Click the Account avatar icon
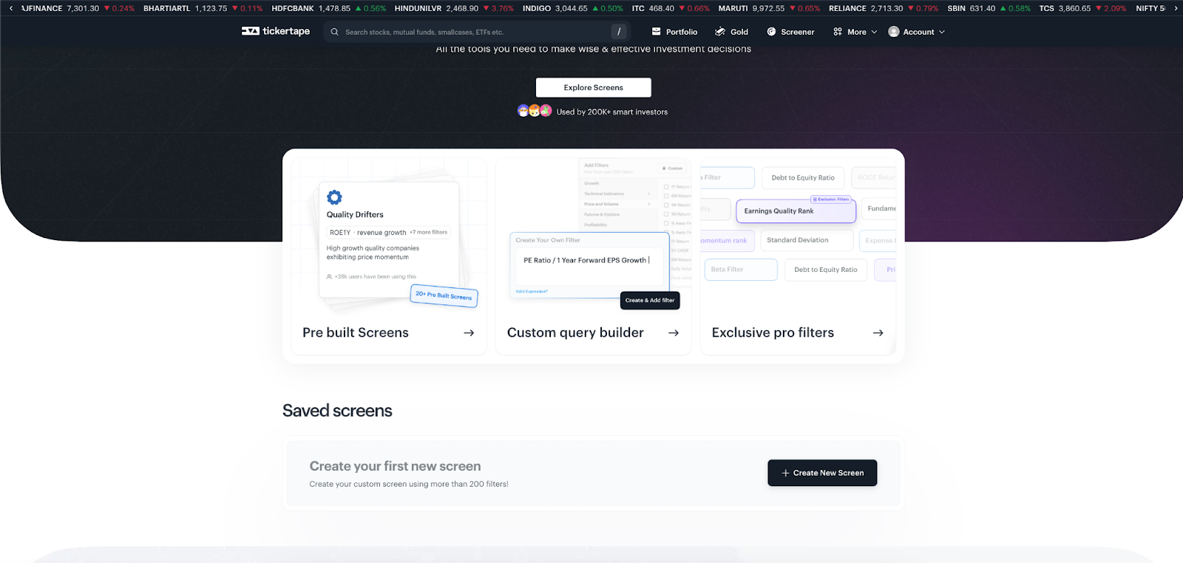Viewport: 1183px width, 563px height. click(x=893, y=32)
